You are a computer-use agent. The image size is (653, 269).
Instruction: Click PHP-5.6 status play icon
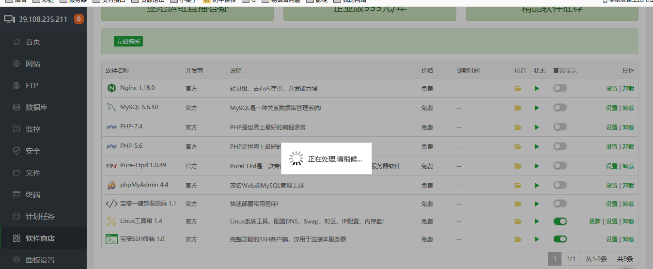[537, 146]
